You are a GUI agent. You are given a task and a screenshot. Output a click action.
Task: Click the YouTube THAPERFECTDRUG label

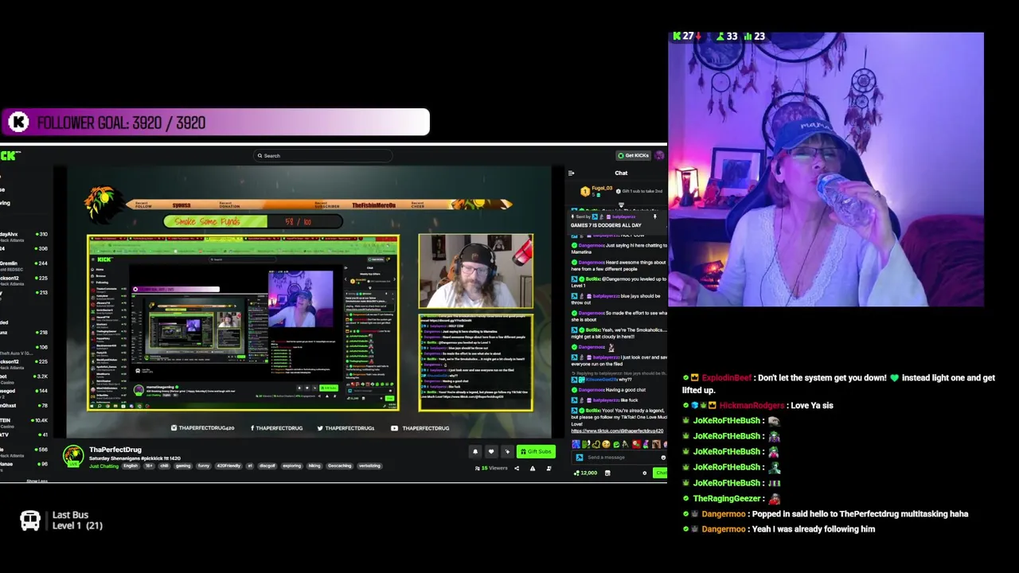pyautogui.click(x=421, y=428)
